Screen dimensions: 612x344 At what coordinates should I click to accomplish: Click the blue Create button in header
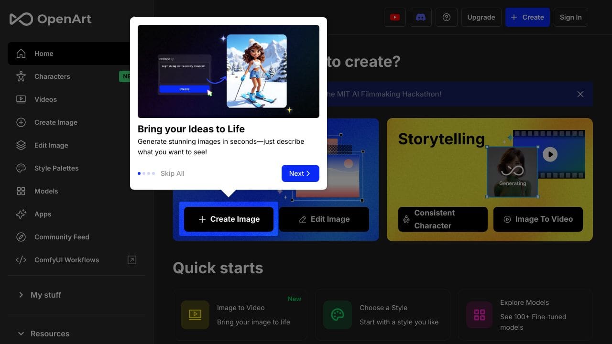click(527, 17)
